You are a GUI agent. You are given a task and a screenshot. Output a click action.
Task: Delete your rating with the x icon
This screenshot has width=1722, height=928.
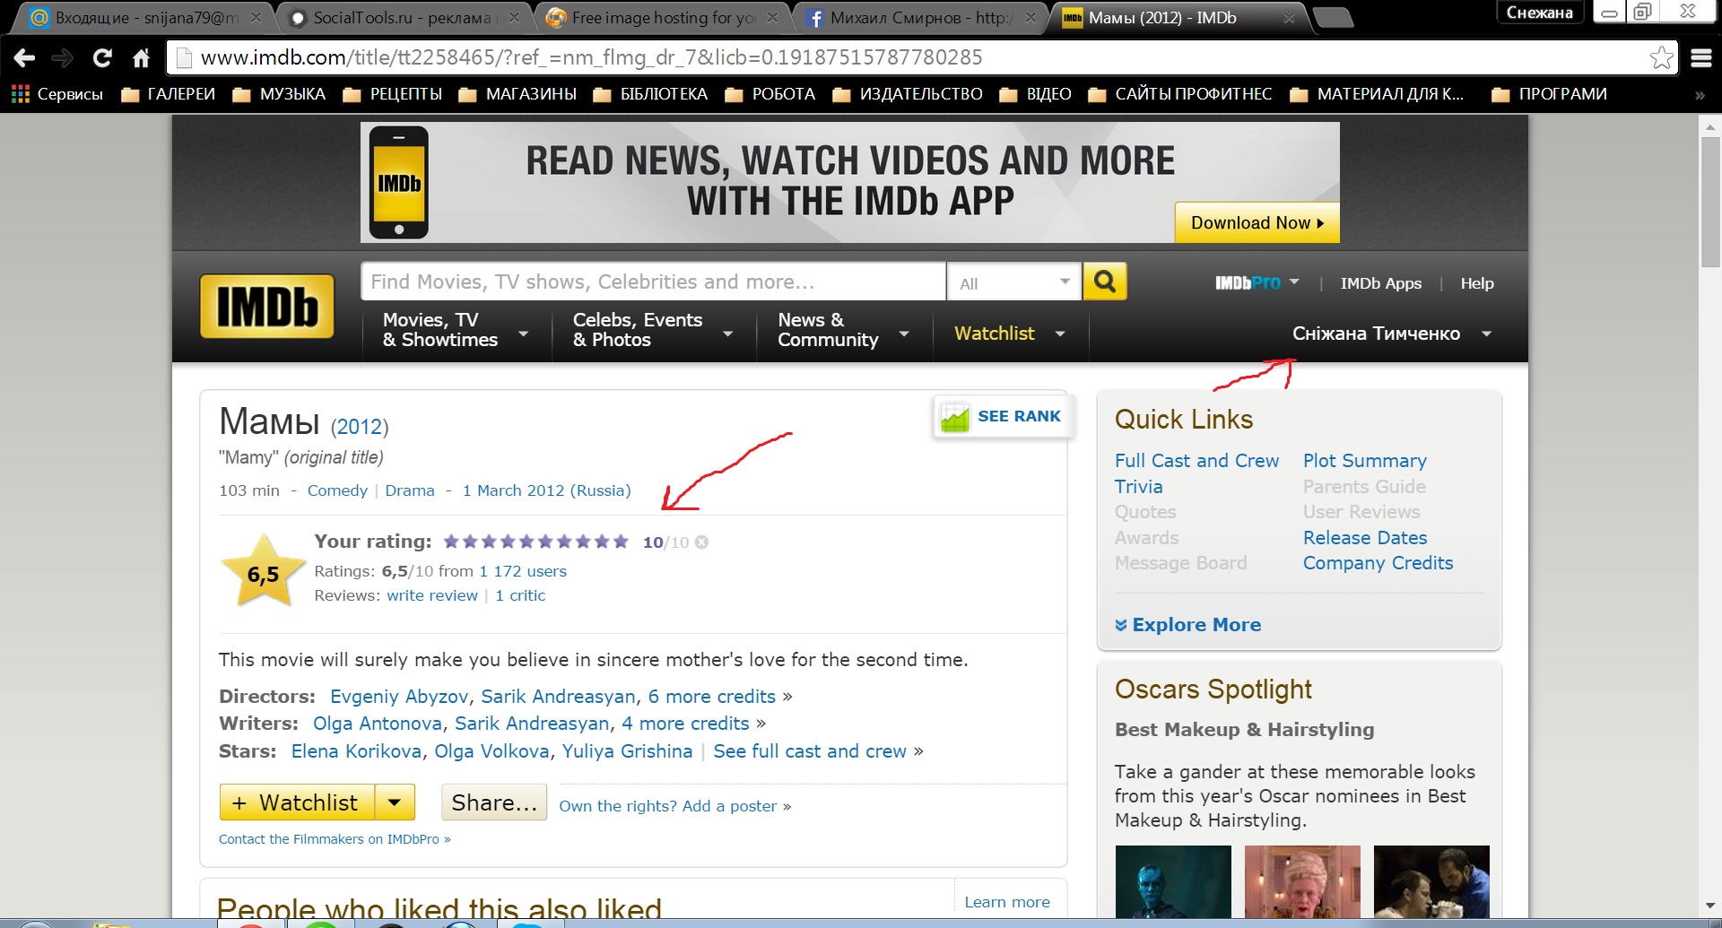coord(701,542)
